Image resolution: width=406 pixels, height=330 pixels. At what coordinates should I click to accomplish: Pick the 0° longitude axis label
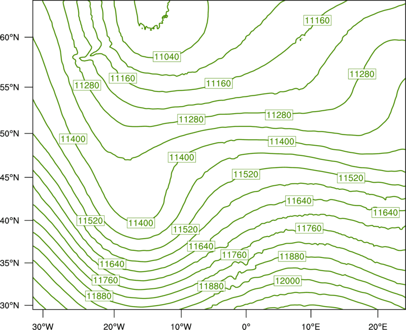pos(246,326)
